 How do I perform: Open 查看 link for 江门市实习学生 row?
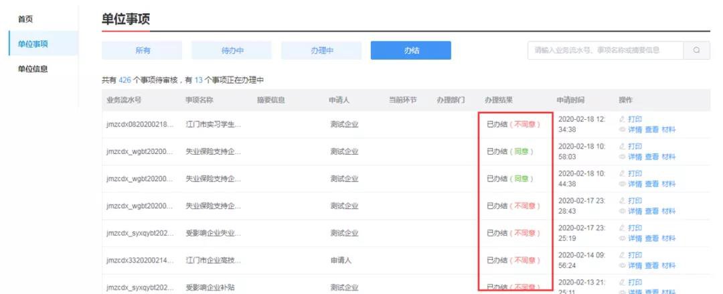(x=651, y=129)
